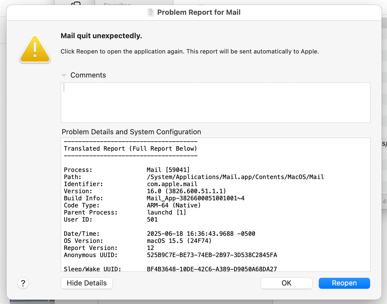Click the yellow warning triangle icon
This screenshot has height=304, width=387.
[35, 49]
